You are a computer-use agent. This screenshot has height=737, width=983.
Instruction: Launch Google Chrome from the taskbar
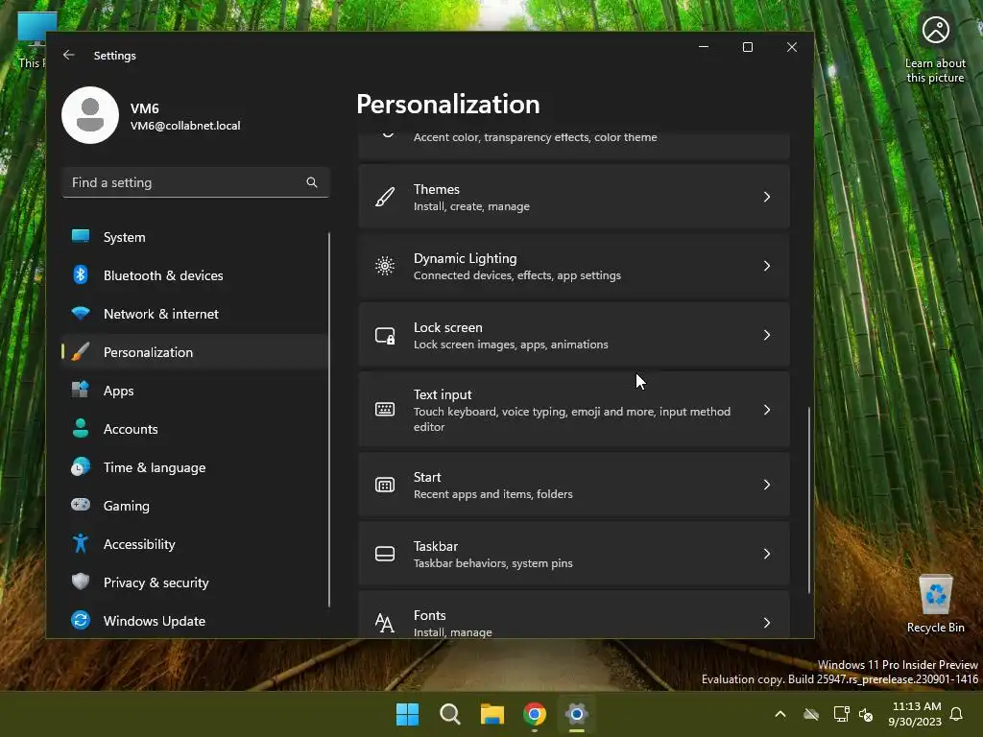[x=535, y=714]
